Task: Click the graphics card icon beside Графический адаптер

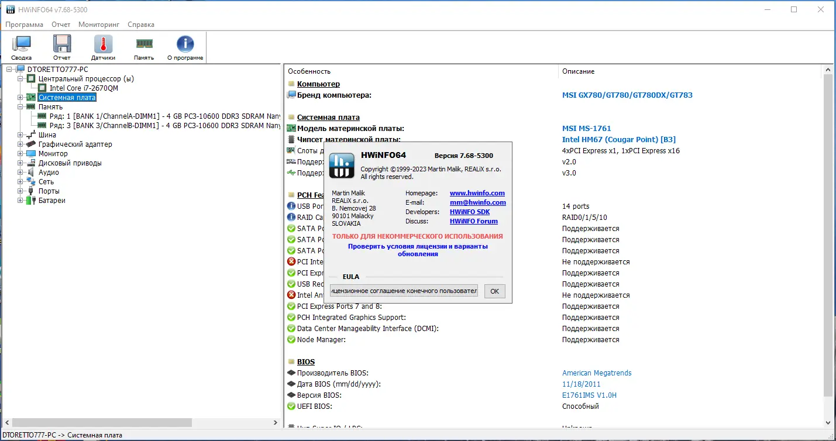Action: [31, 144]
